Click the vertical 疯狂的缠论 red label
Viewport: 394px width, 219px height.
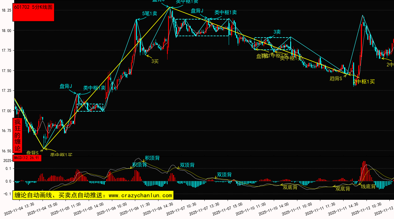(18, 135)
